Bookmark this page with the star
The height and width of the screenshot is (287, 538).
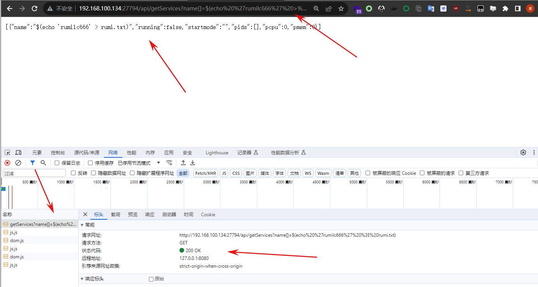341,8
